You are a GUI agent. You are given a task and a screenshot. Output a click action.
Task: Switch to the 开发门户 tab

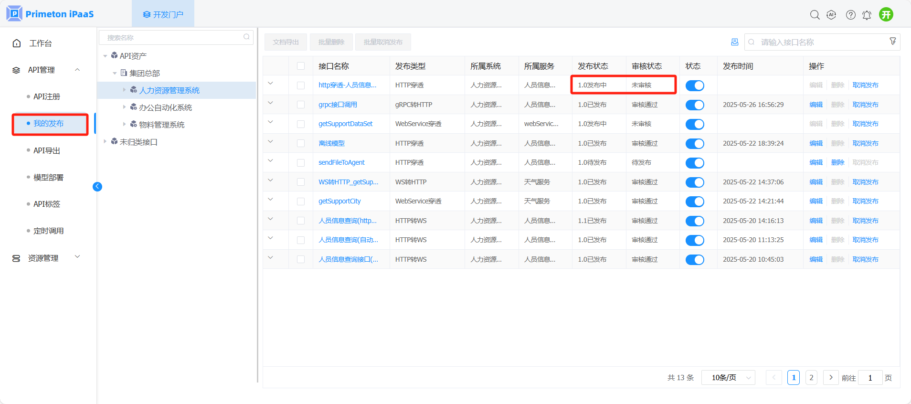click(x=163, y=14)
